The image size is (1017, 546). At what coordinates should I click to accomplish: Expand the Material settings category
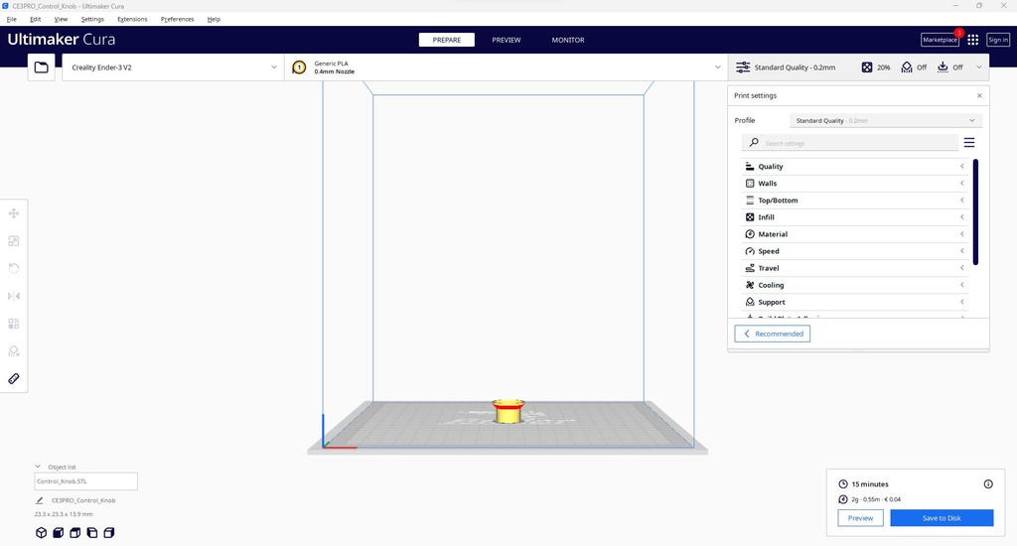pos(855,234)
